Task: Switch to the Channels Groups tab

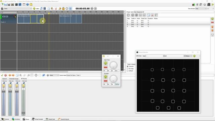Action: click(x=14, y=79)
